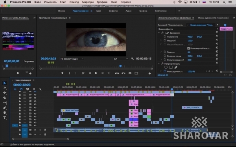The image size is (236, 147).
Task: Toggle timeline Snap magnet icon
Action: click(x=21, y=89)
